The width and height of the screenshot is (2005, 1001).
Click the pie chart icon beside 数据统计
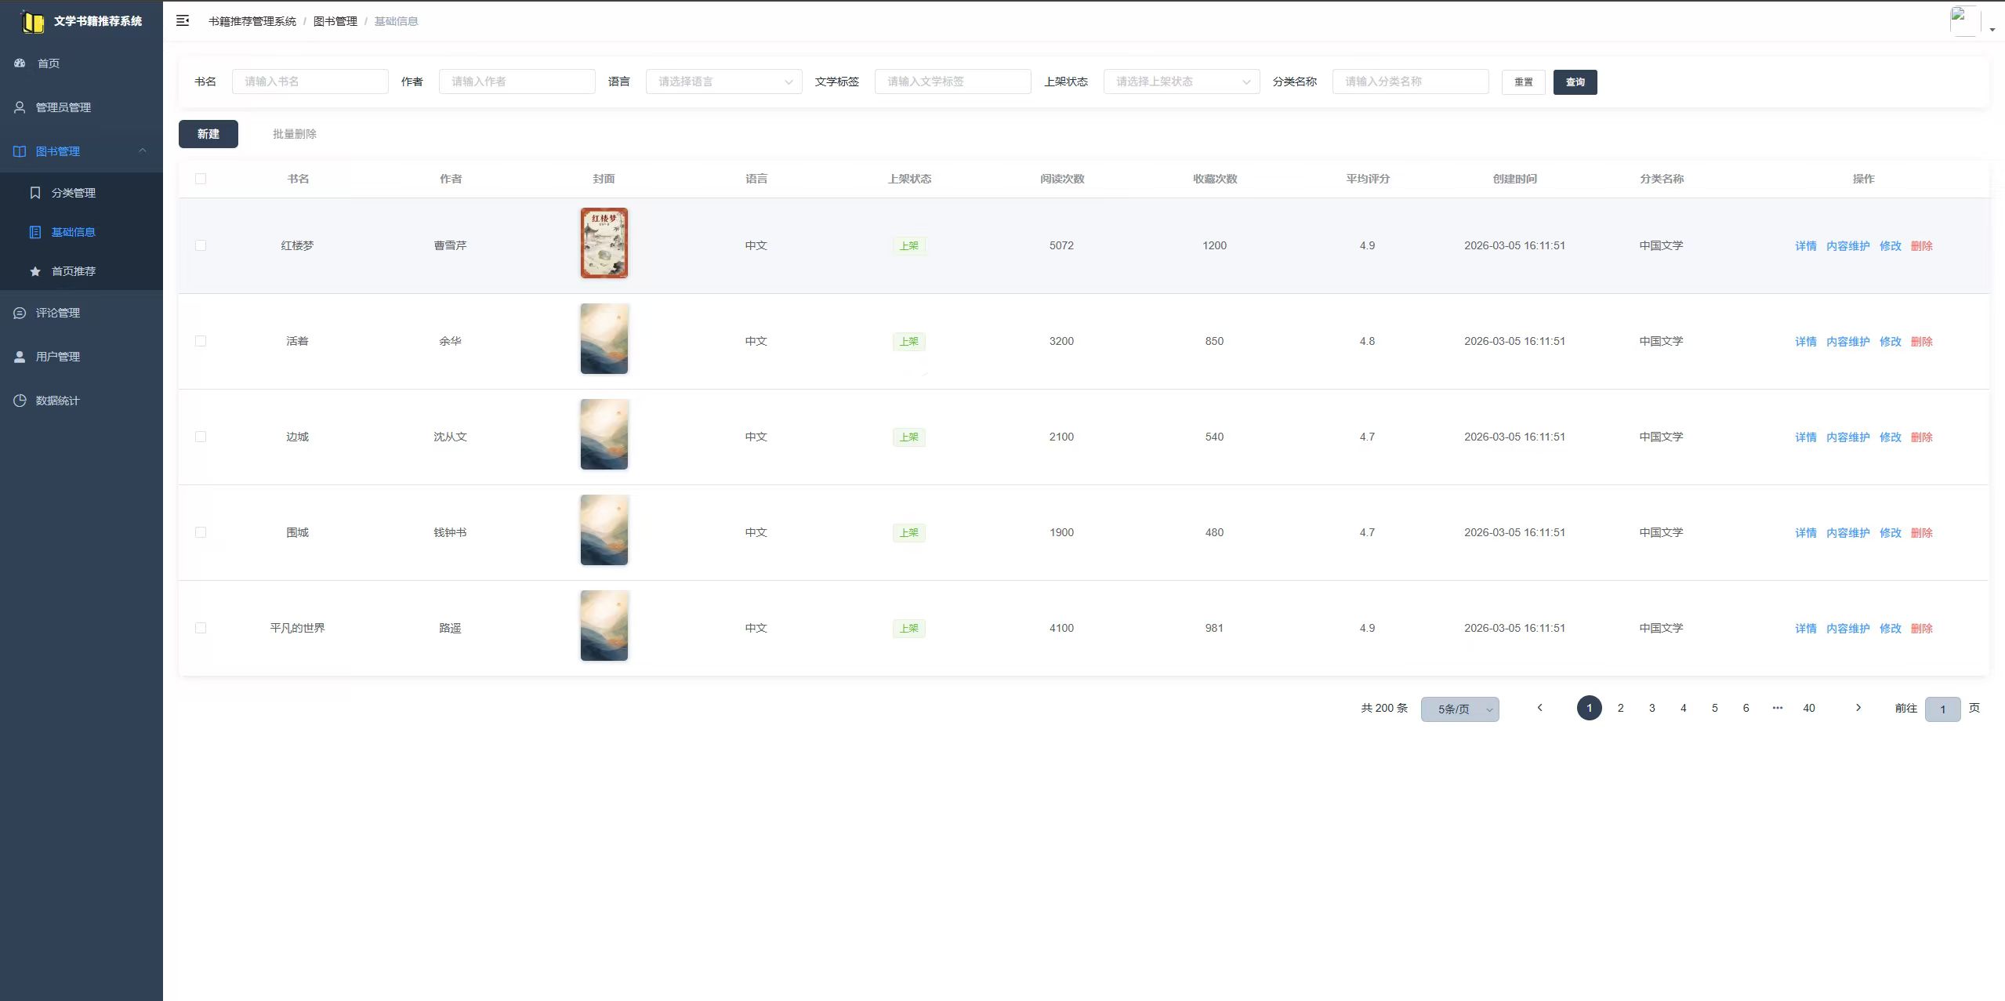click(x=20, y=401)
